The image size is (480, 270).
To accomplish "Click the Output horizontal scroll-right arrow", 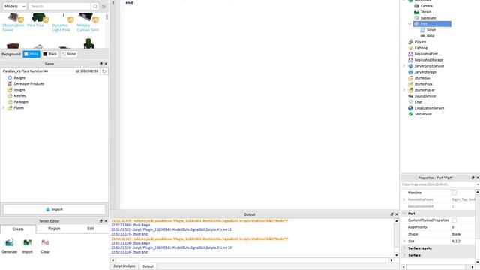I will click(391, 260).
